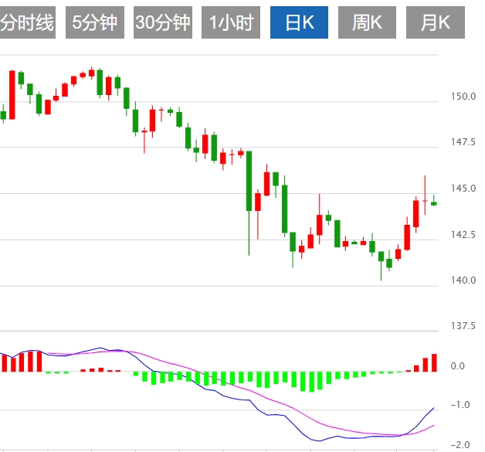This screenshot has width=485, height=452.
Task: Click the 145.0 price axis label
Action: [x=465, y=189]
